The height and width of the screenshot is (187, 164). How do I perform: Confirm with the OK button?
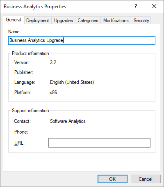[112, 179]
